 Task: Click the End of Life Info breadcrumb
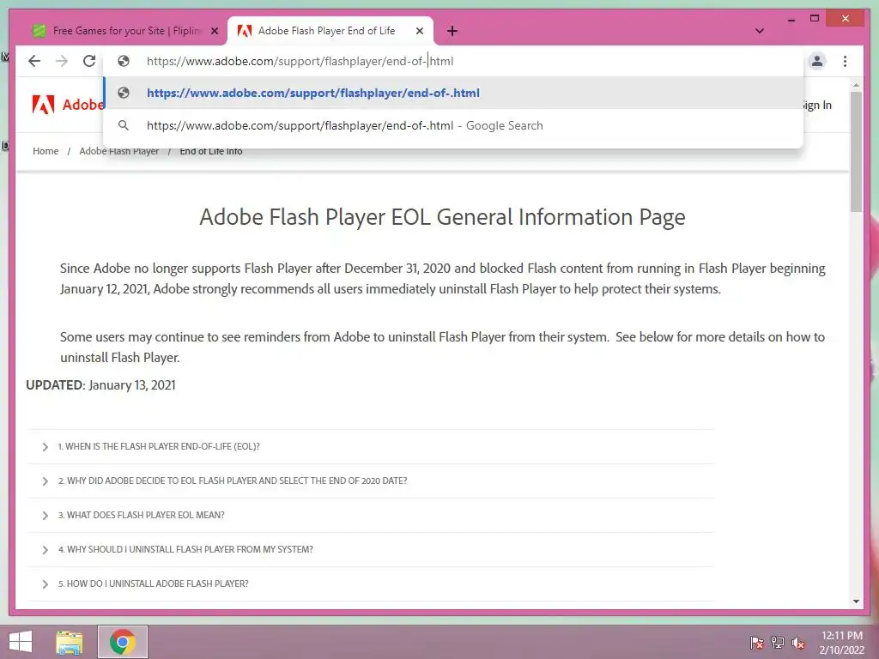[x=211, y=151]
